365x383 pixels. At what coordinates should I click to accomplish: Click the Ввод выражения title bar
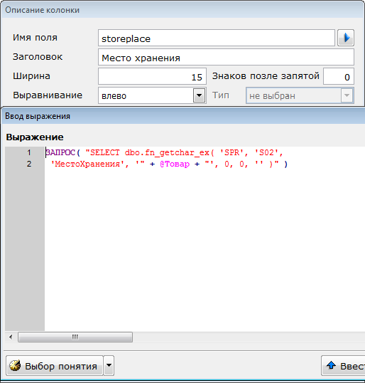pos(183,116)
